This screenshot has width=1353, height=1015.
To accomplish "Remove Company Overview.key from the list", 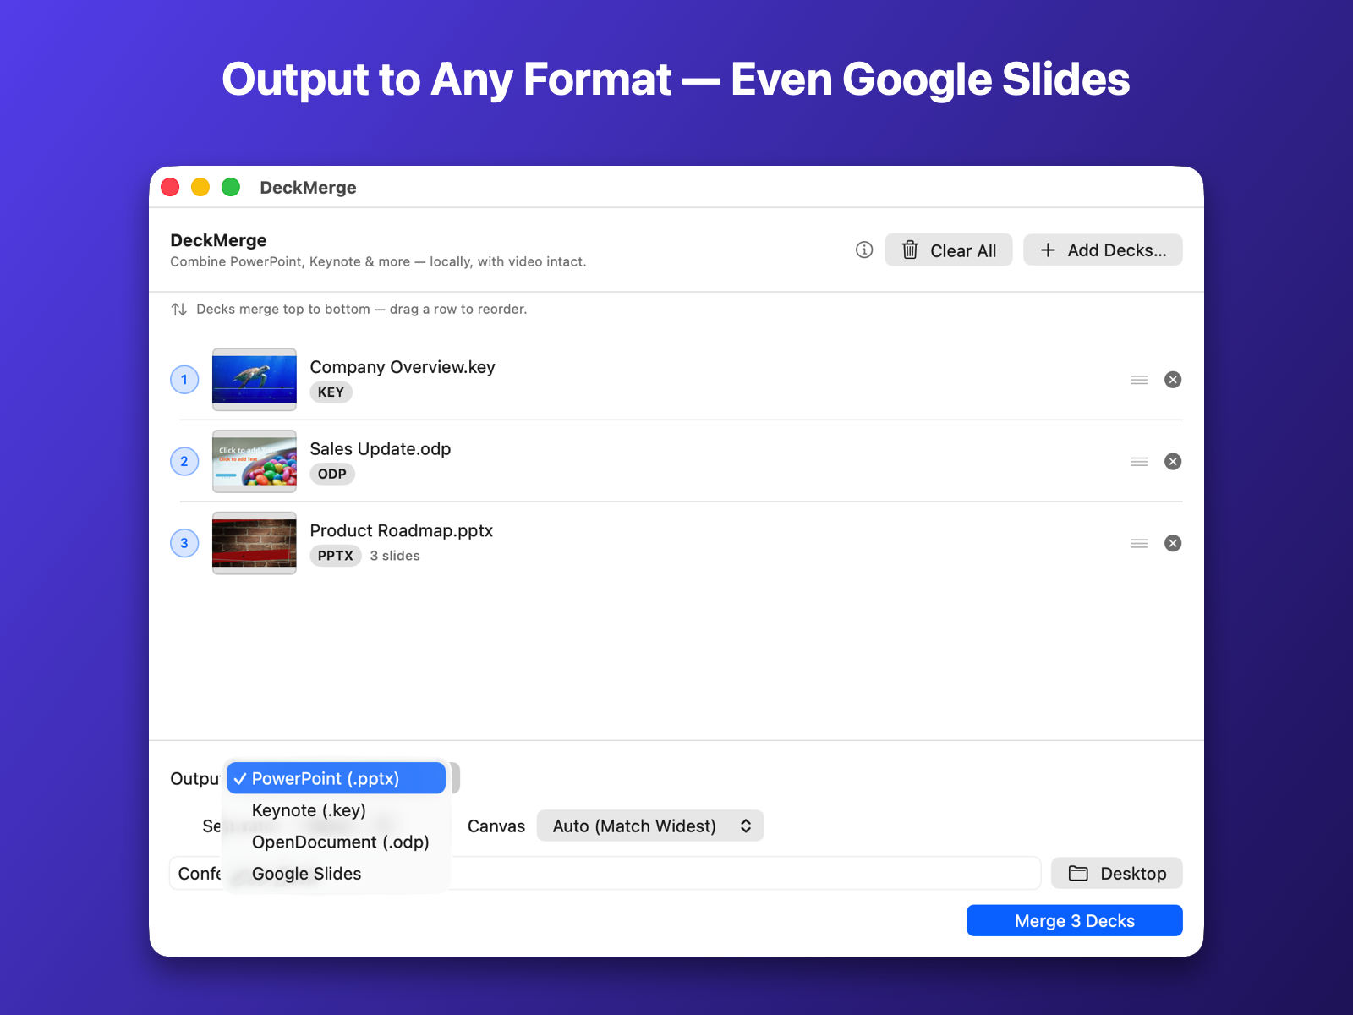I will pyautogui.click(x=1172, y=380).
